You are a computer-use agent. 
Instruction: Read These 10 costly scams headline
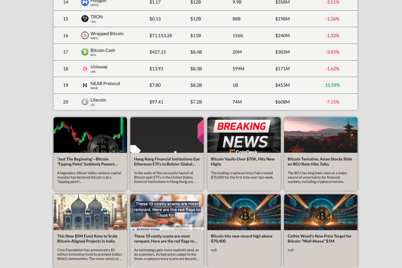pyautogui.click(x=166, y=239)
